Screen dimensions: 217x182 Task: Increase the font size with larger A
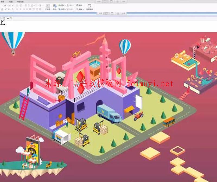[9, 5]
